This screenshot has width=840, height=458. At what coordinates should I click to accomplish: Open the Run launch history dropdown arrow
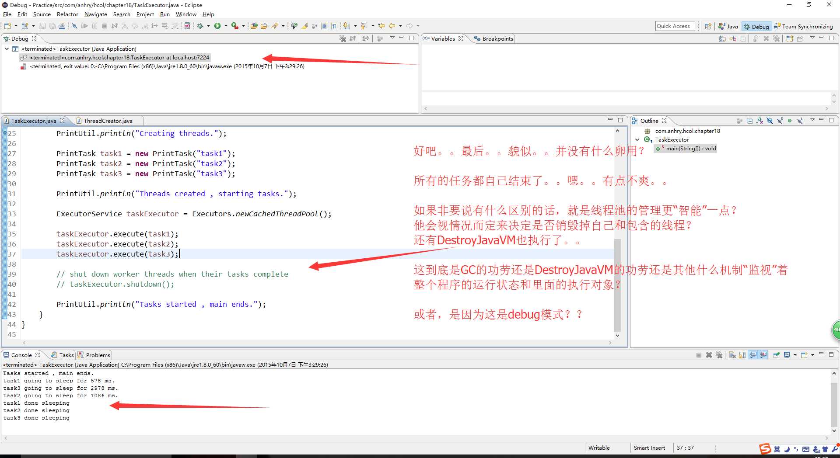[x=226, y=26]
